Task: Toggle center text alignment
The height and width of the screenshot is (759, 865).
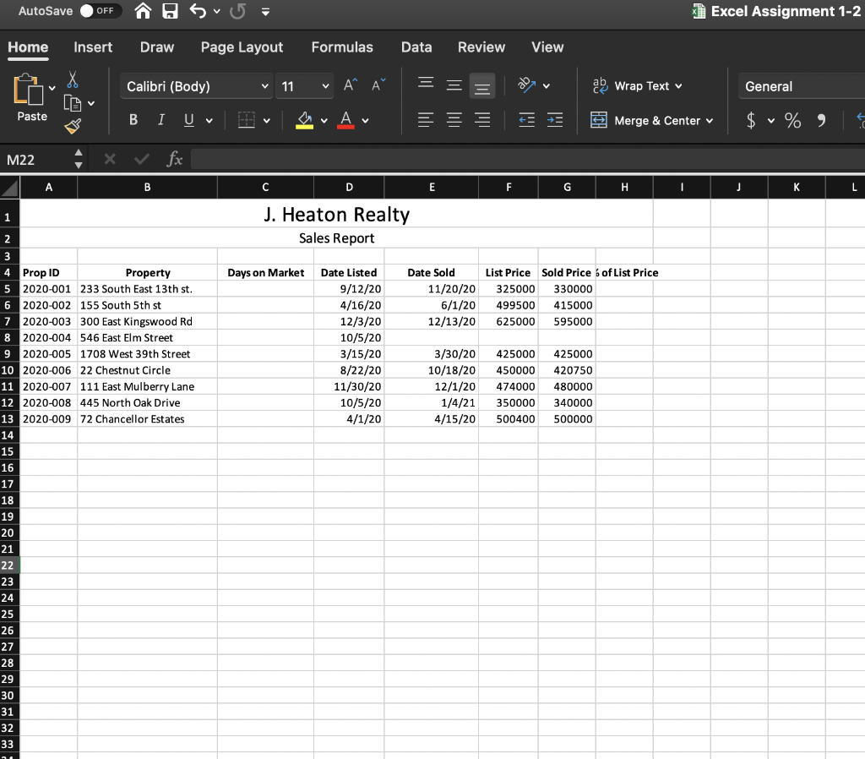Action: pyautogui.click(x=454, y=119)
